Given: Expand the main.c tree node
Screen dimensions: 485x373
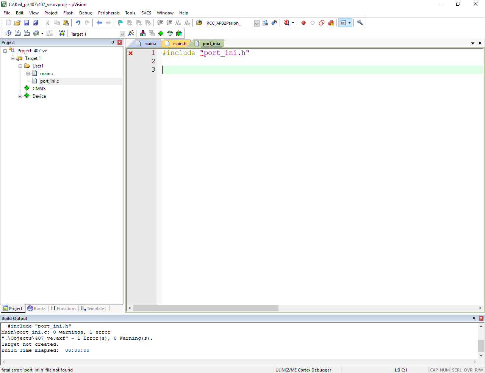Looking at the screenshot, I should click(28, 74).
